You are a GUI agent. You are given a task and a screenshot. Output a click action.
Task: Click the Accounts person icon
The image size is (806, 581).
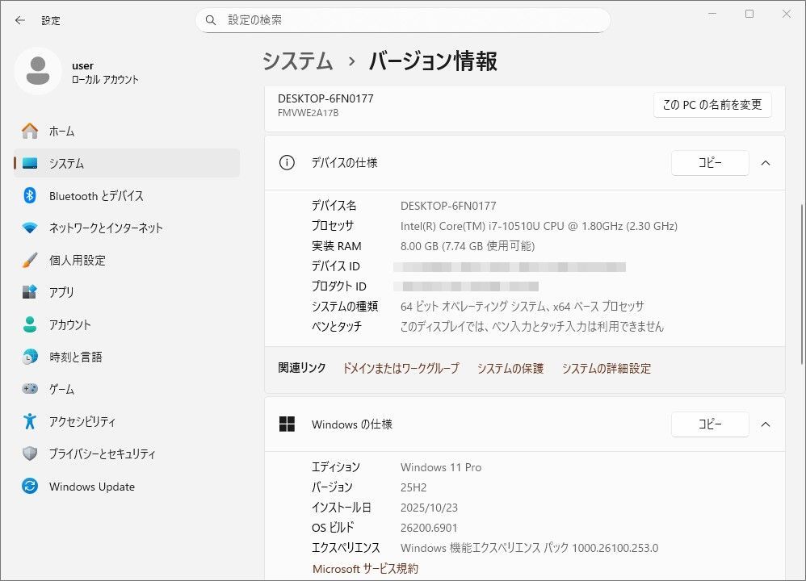pos(30,324)
